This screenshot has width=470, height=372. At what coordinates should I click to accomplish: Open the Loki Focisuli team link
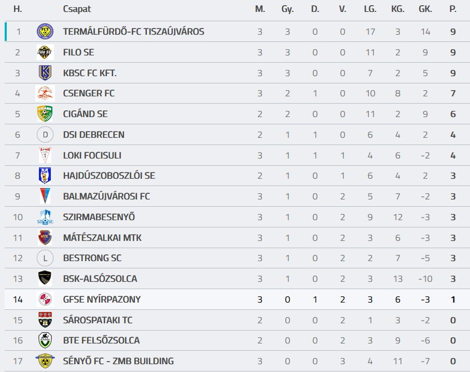92,155
